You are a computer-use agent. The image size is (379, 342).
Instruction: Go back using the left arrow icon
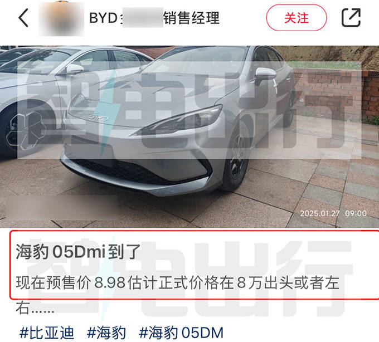click(23, 18)
